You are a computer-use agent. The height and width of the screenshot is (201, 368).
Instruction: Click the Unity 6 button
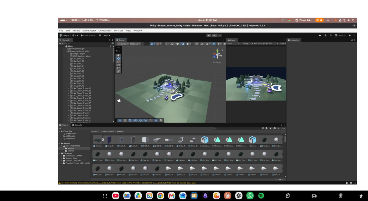tap(64, 35)
